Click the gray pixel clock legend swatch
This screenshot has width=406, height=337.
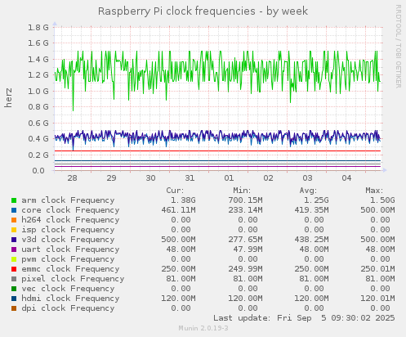click(14, 279)
